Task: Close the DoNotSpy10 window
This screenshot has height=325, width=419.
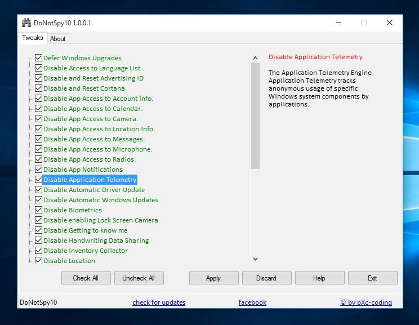Action: pos(390,23)
